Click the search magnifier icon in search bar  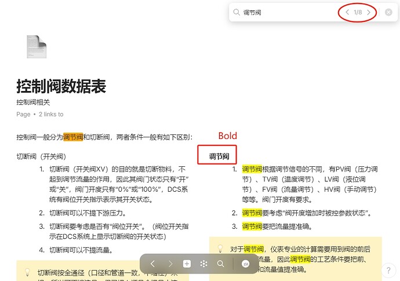(237, 12)
